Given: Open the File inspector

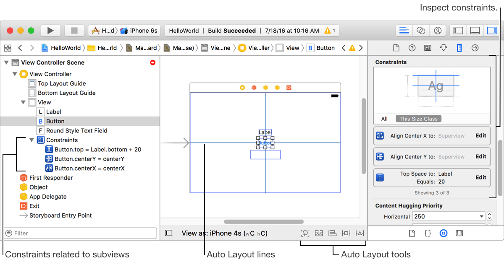Looking at the screenshot, I should [396, 48].
